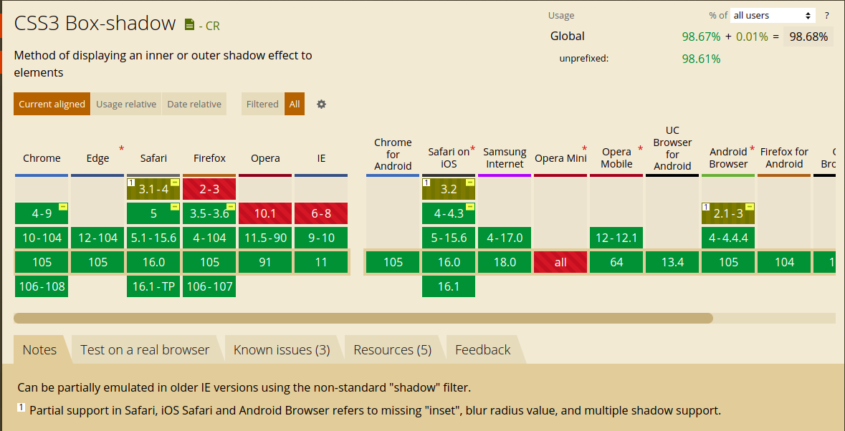Screen dimensions: 845x431
Task: Select the UC Browser 13.4 cell
Action: pos(672,262)
